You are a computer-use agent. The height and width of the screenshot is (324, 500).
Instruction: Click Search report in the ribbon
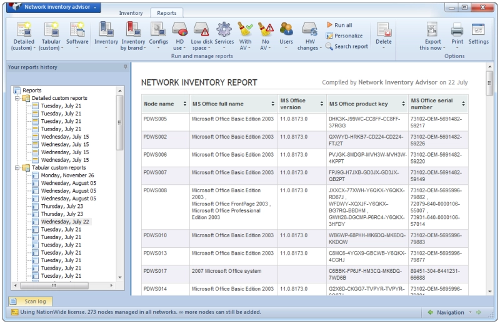click(x=347, y=47)
